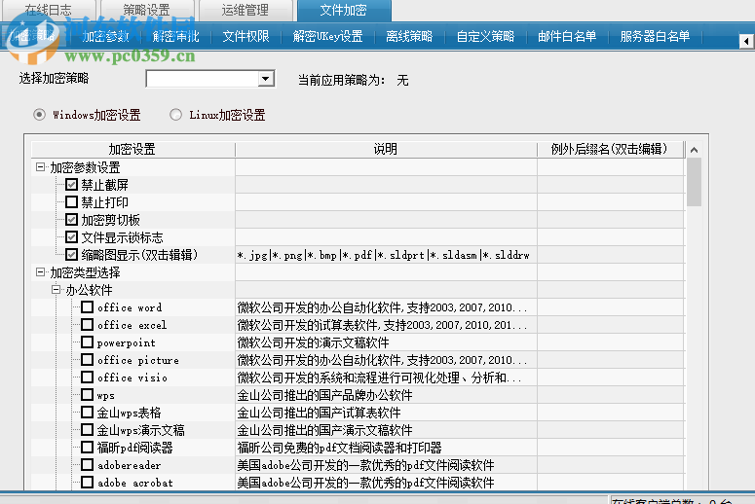Collapse the 加密类型选择 tree node

[41, 272]
